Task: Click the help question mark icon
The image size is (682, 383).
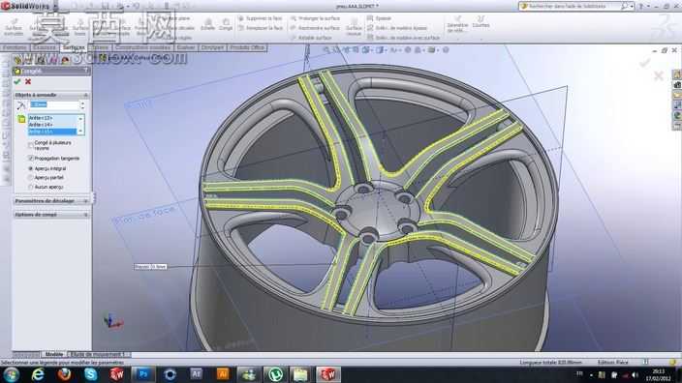Action: [x=640, y=6]
